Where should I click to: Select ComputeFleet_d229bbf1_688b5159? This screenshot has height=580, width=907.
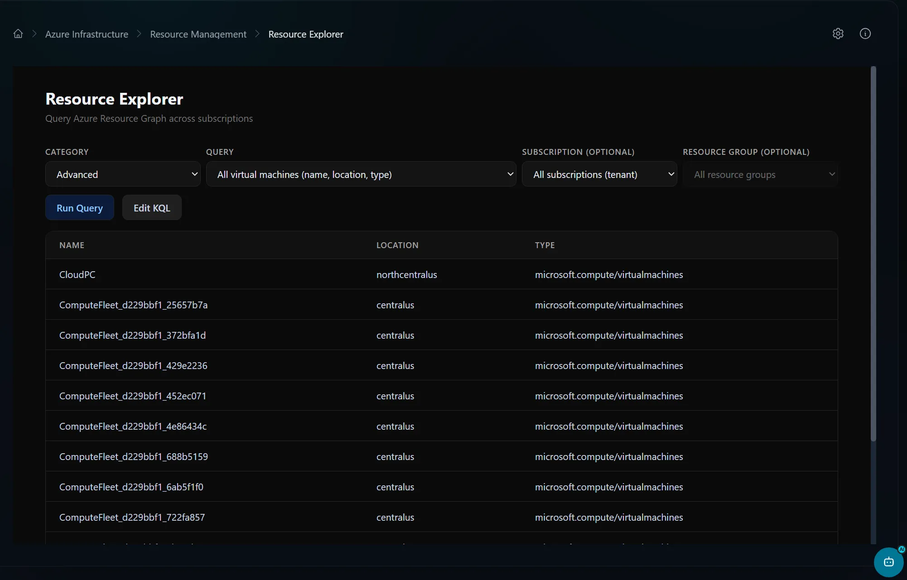[x=134, y=457]
